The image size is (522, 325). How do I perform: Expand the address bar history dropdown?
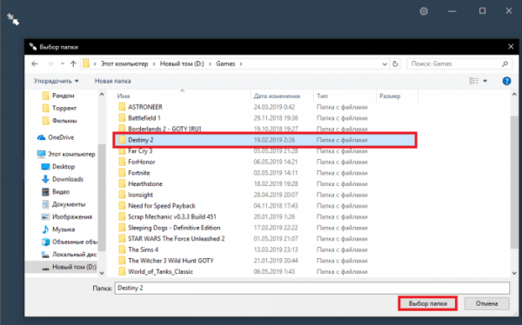pos(385,63)
